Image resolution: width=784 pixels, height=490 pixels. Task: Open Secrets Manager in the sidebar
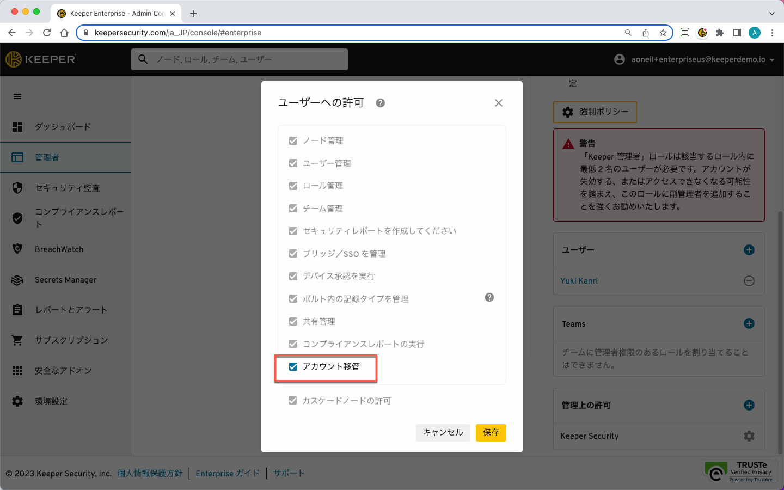[65, 280]
